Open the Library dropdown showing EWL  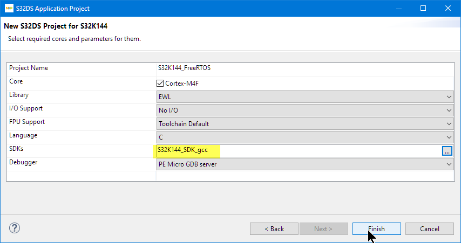pyautogui.click(x=304, y=96)
